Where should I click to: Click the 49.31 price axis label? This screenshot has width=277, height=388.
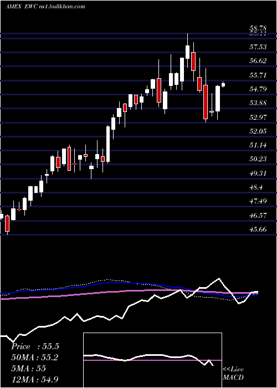pos(258,173)
